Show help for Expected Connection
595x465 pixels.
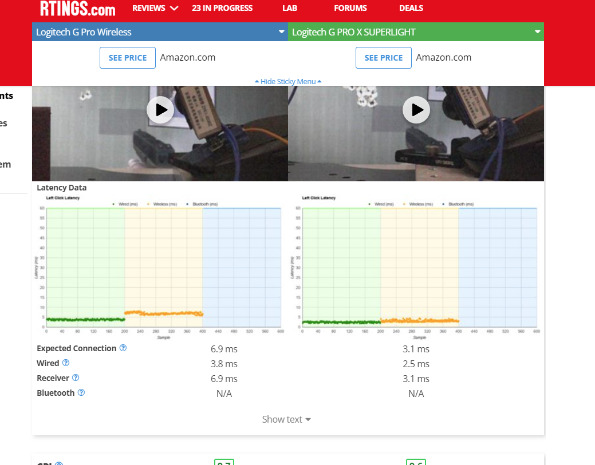point(123,348)
